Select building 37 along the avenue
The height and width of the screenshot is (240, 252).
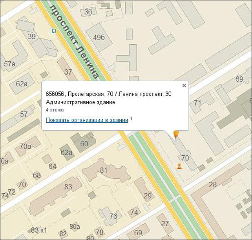click(x=68, y=72)
